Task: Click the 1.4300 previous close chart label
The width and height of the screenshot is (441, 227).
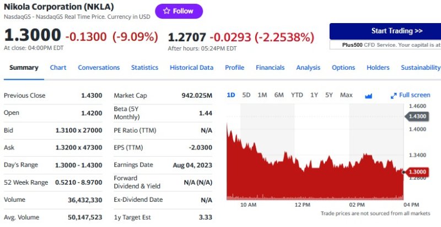Action: [417, 116]
